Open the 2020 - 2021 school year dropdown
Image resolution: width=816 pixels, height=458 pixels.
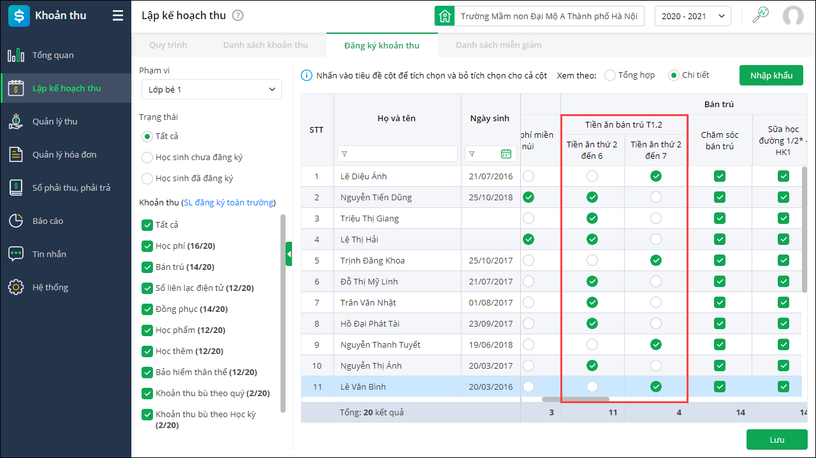tap(692, 17)
